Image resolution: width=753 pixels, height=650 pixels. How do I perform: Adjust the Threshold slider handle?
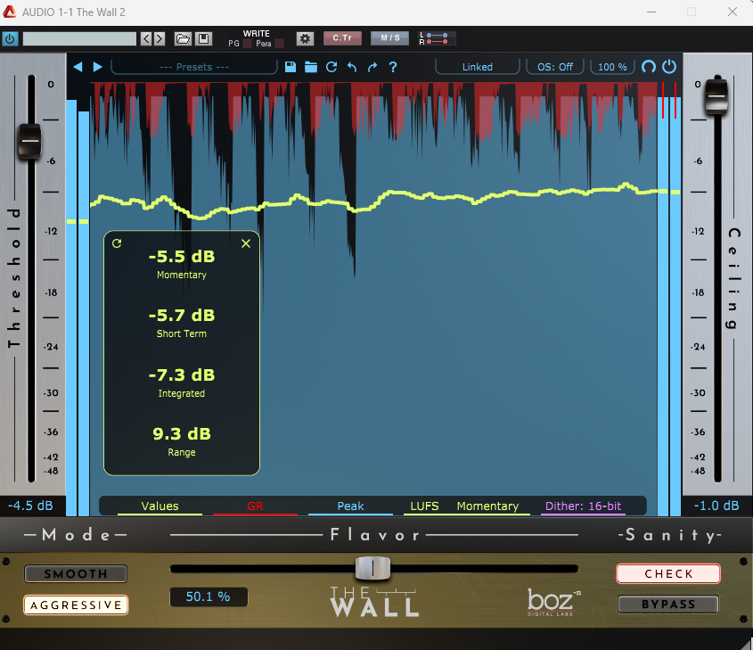[x=29, y=141]
